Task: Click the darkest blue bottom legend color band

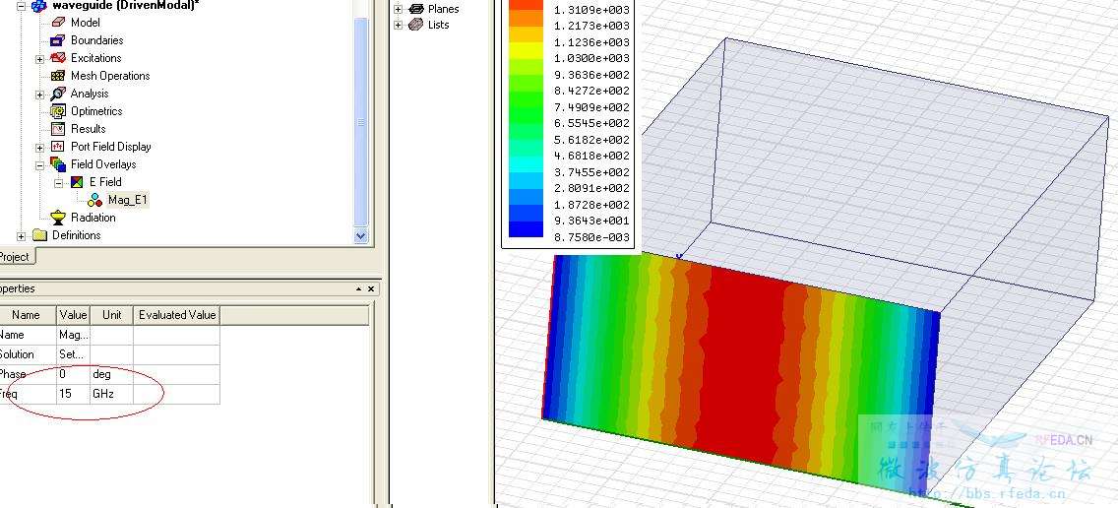Action: pos(527,229)
